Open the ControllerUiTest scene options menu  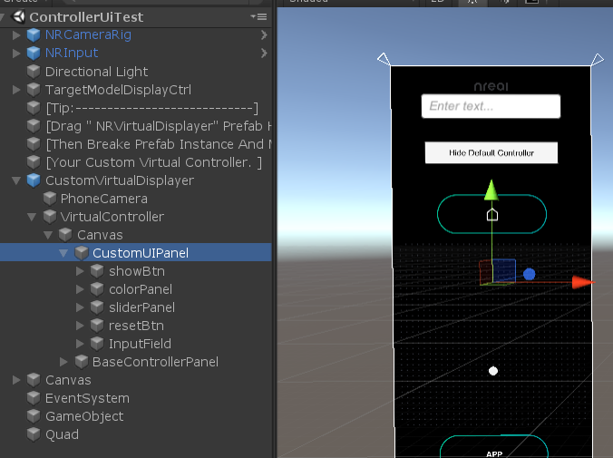pos(258,17)
